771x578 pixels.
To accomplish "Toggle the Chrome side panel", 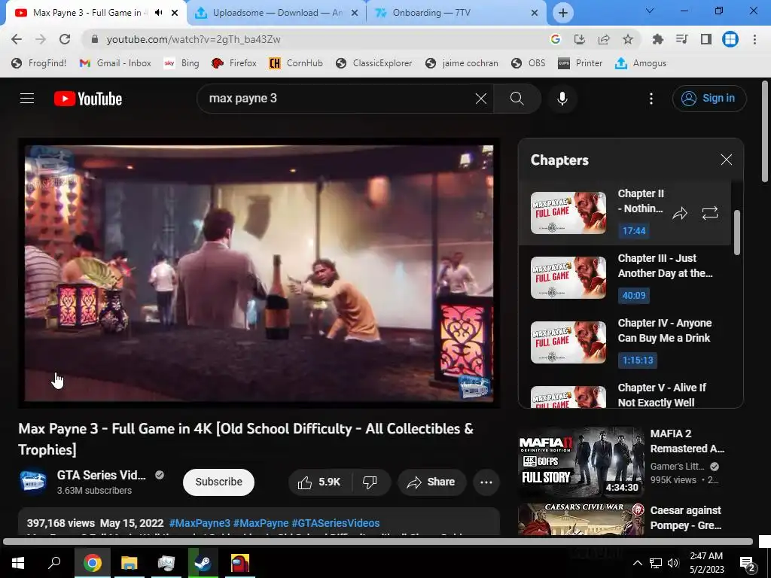I will (x=706, y=39).
